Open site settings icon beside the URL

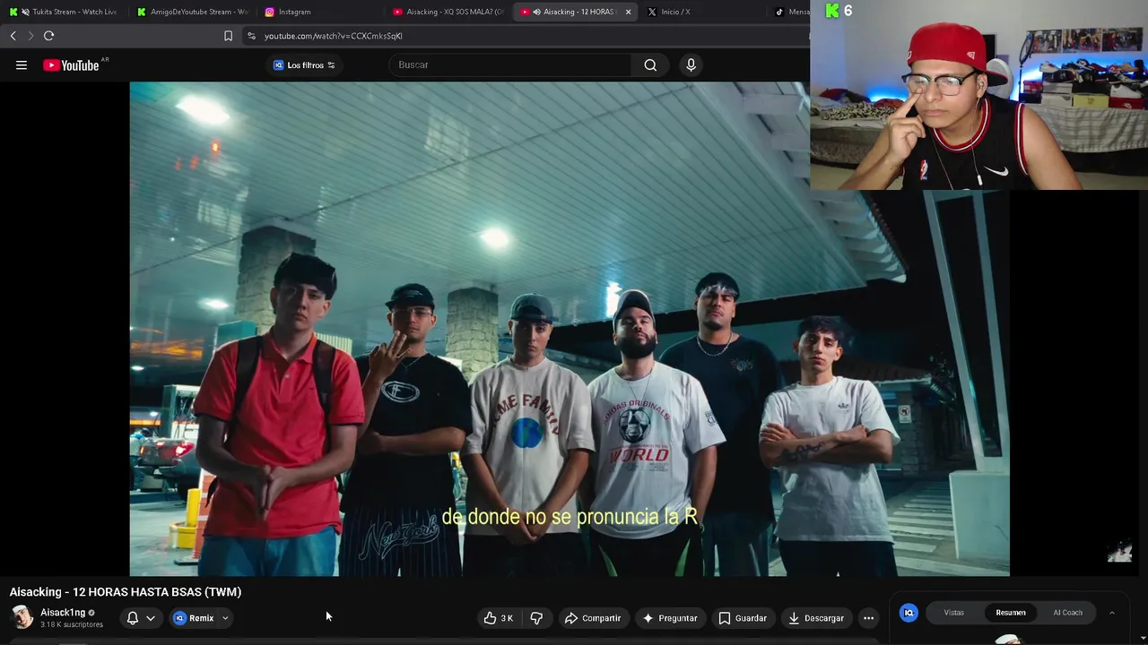[x=251, y=36]
